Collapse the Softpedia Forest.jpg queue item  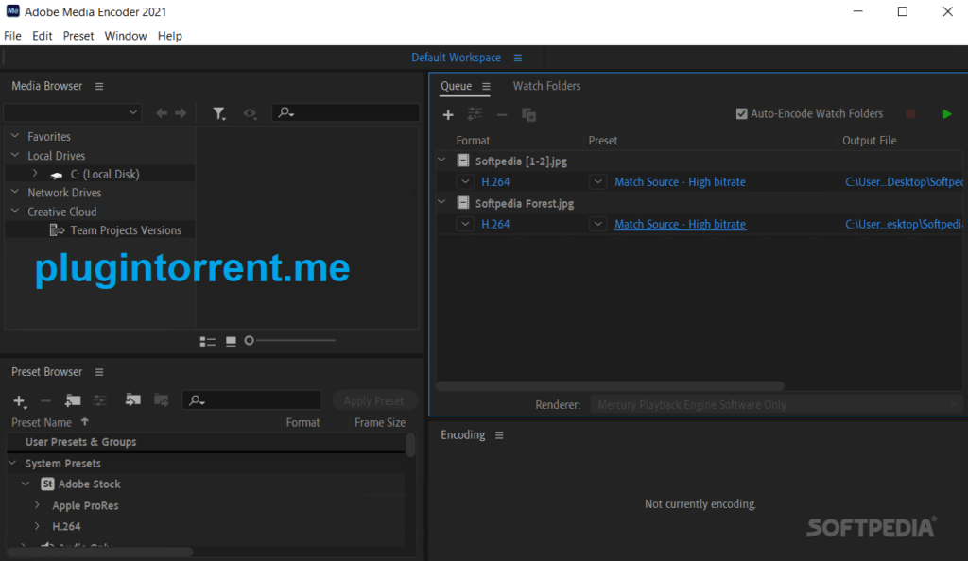(x=441, y=201)
